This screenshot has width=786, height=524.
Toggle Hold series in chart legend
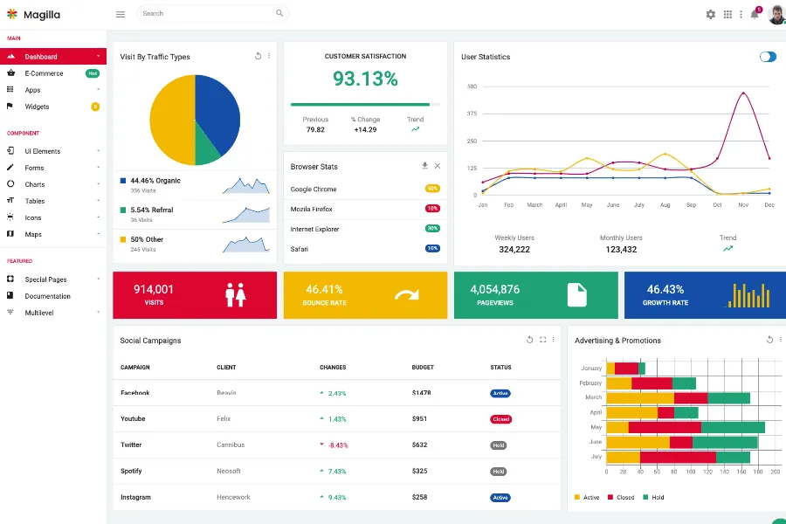pyautogui.click(x=652, y=497)
